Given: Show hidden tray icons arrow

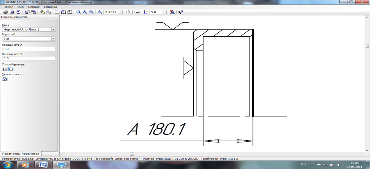Looking at the screenshot, I should (312, 165).
